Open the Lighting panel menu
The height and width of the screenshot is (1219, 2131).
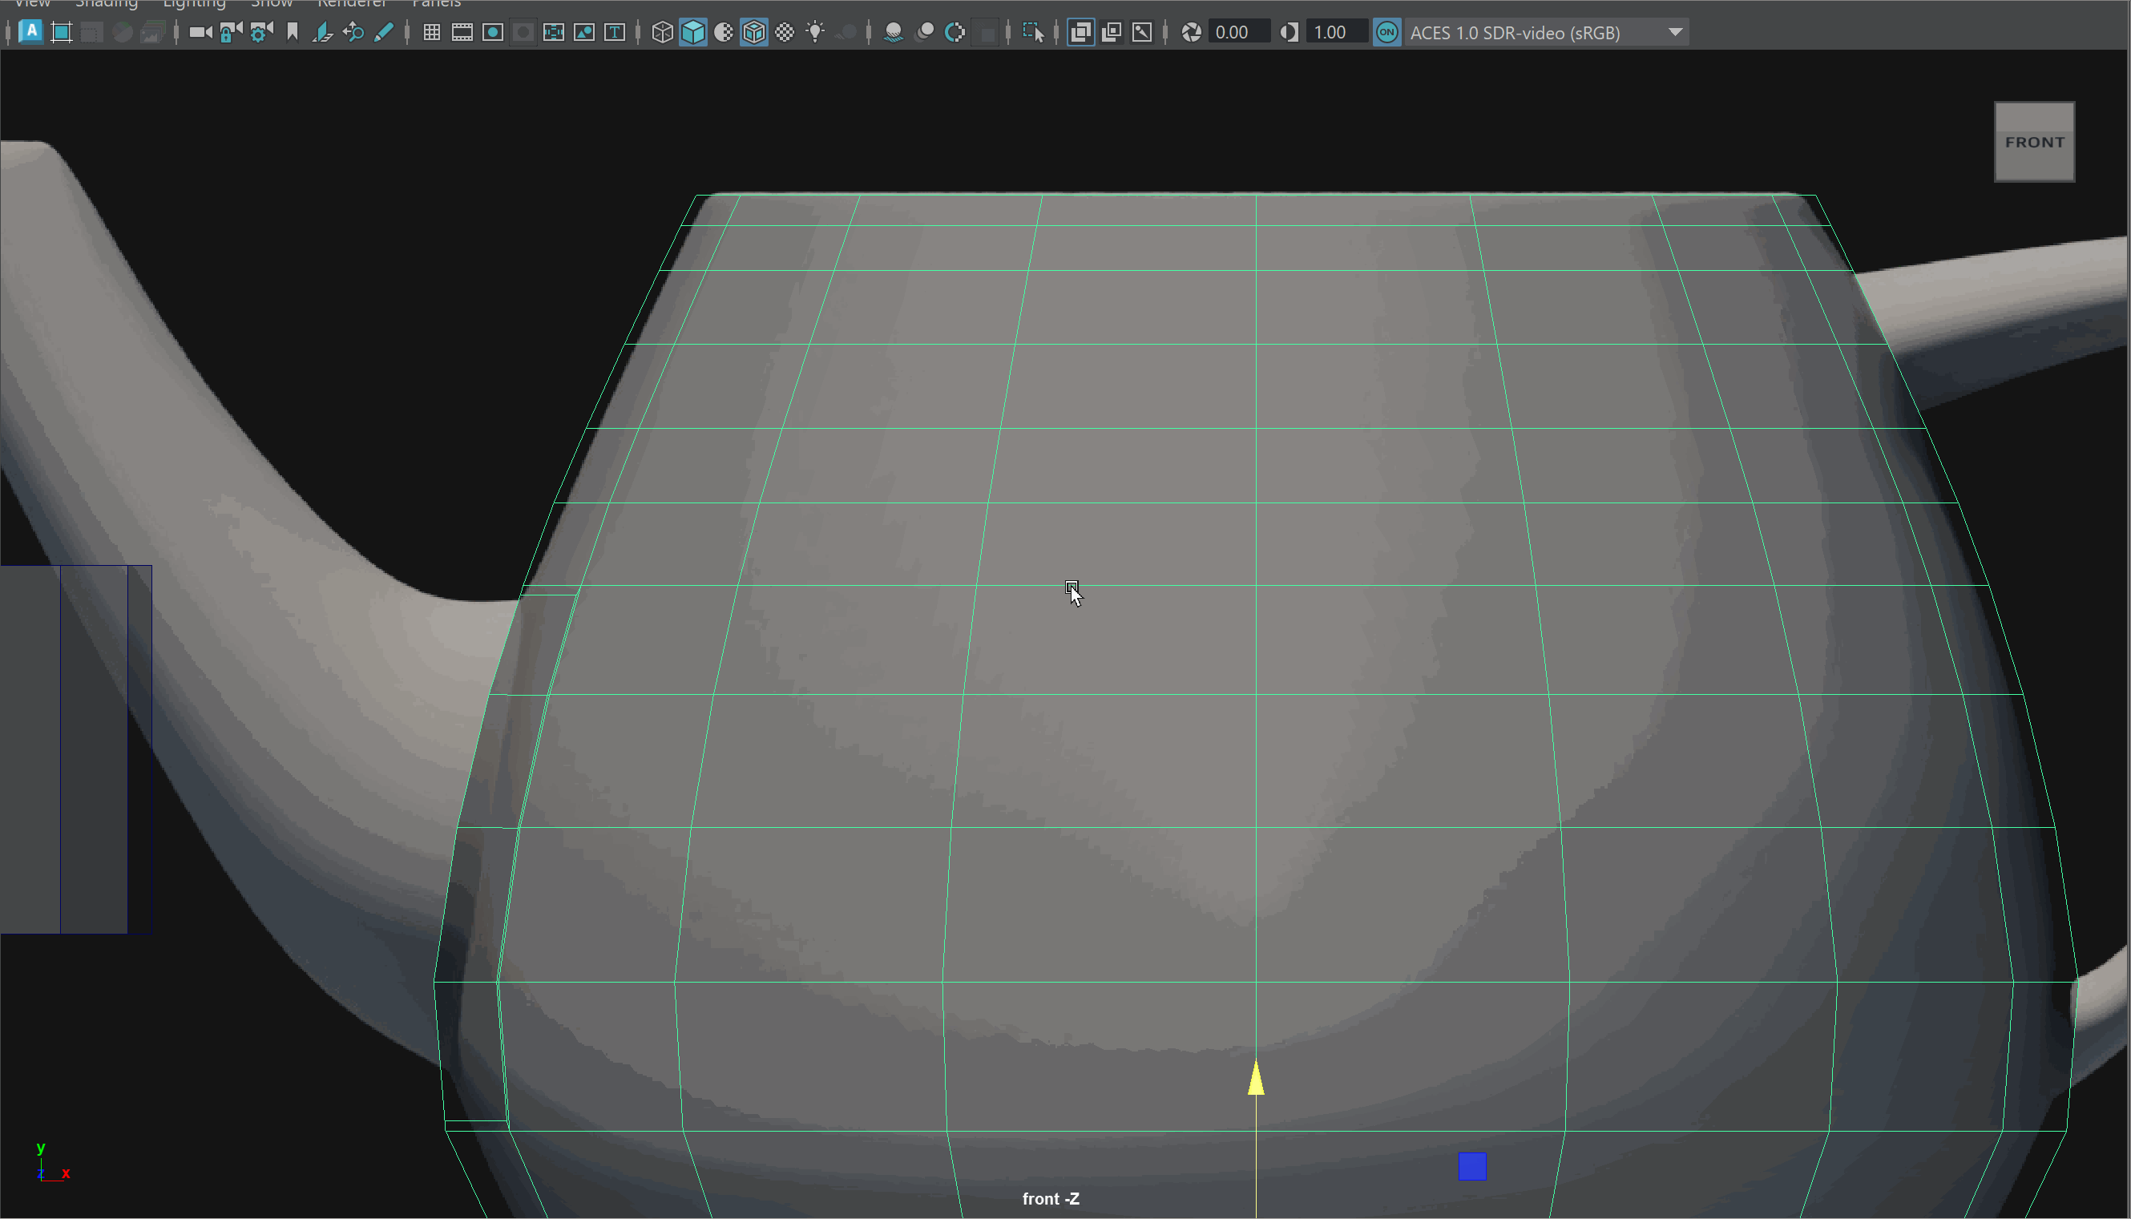(x=194, y=4)
